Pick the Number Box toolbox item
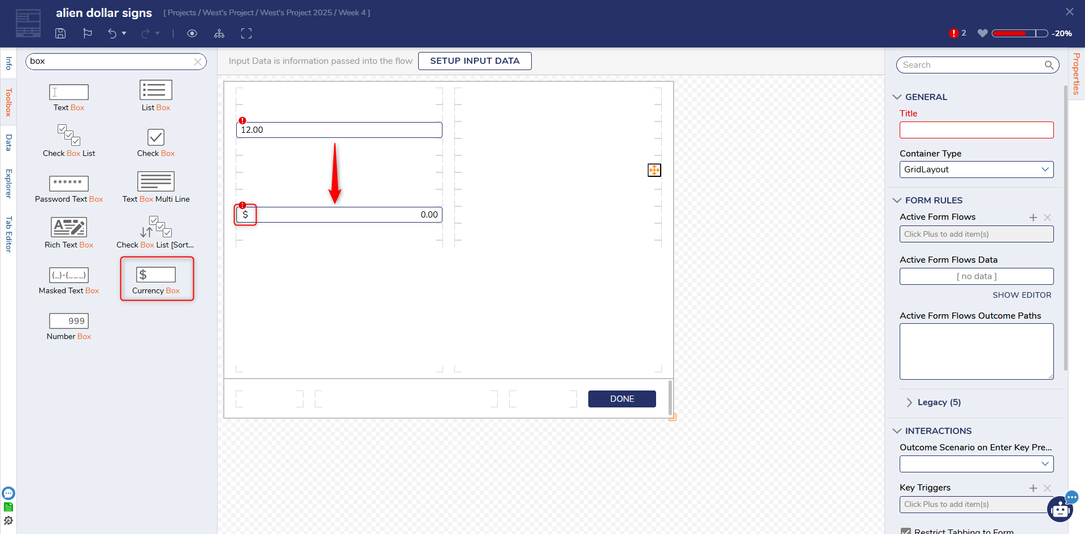 [69, 327]
